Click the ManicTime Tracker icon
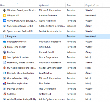Screen dimensions: 110x102 (x=5, y=47)
